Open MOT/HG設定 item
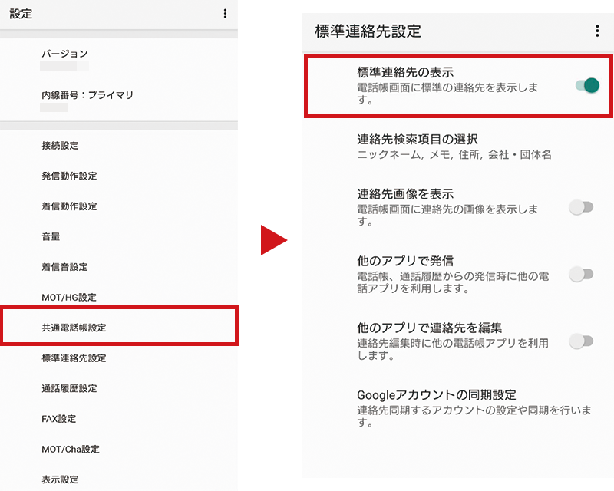The height and width of the screenshot is (491, 614). [x=119, y=297]
